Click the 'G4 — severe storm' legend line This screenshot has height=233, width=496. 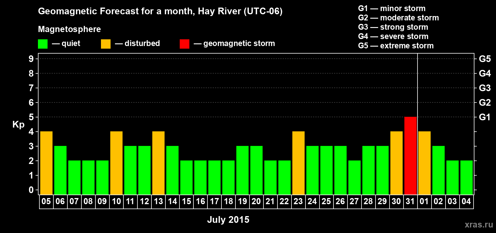pos(393,36)
